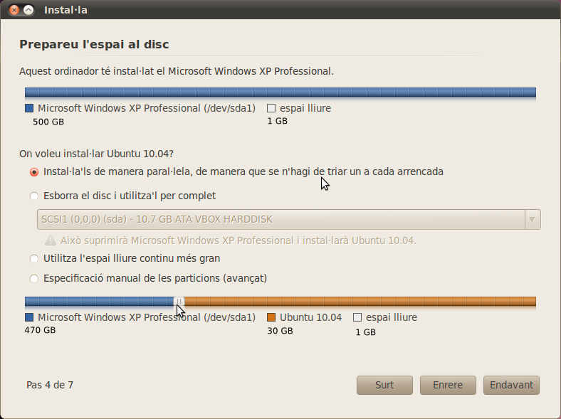Click the blue Windows XP legend swatch above
Viewport: 561px width, 419px height.
(x=29, y=108)
